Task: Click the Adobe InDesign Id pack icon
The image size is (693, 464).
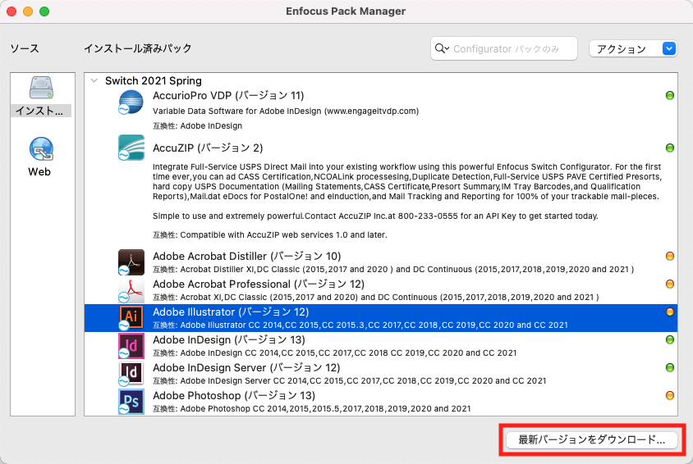Action: 131,345
